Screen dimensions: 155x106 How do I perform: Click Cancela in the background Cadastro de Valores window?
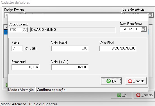[144, 95]
